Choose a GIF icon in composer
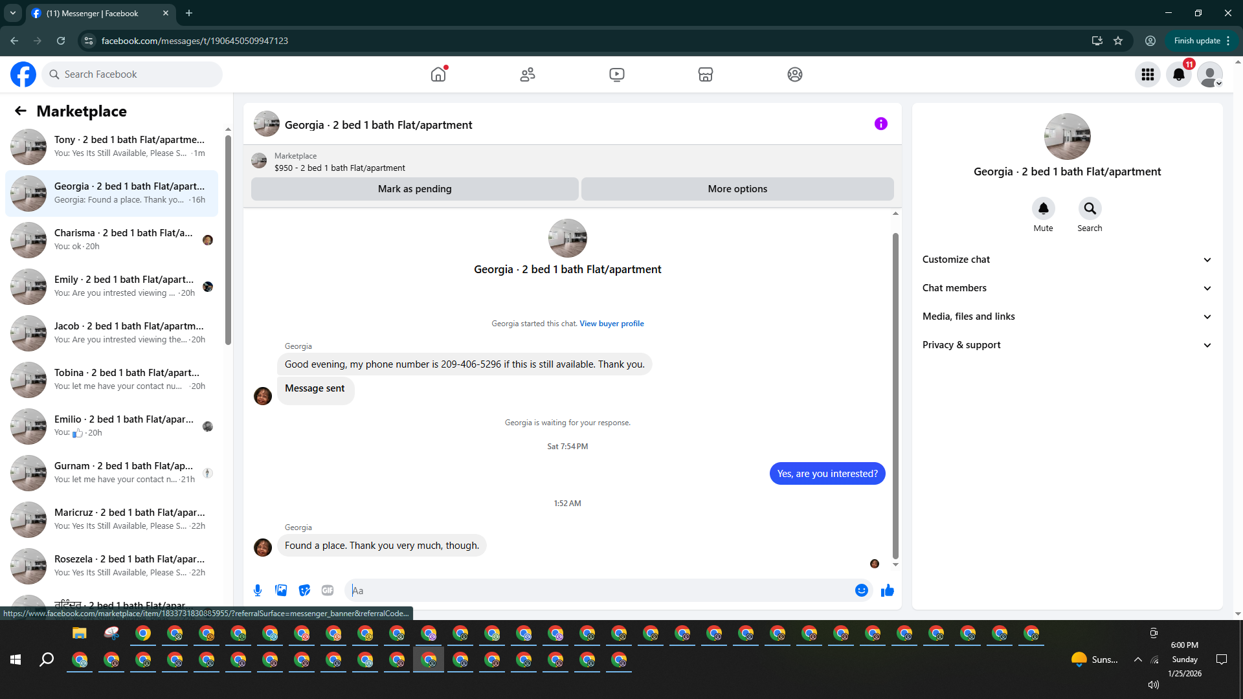 [x=328, y=590]
